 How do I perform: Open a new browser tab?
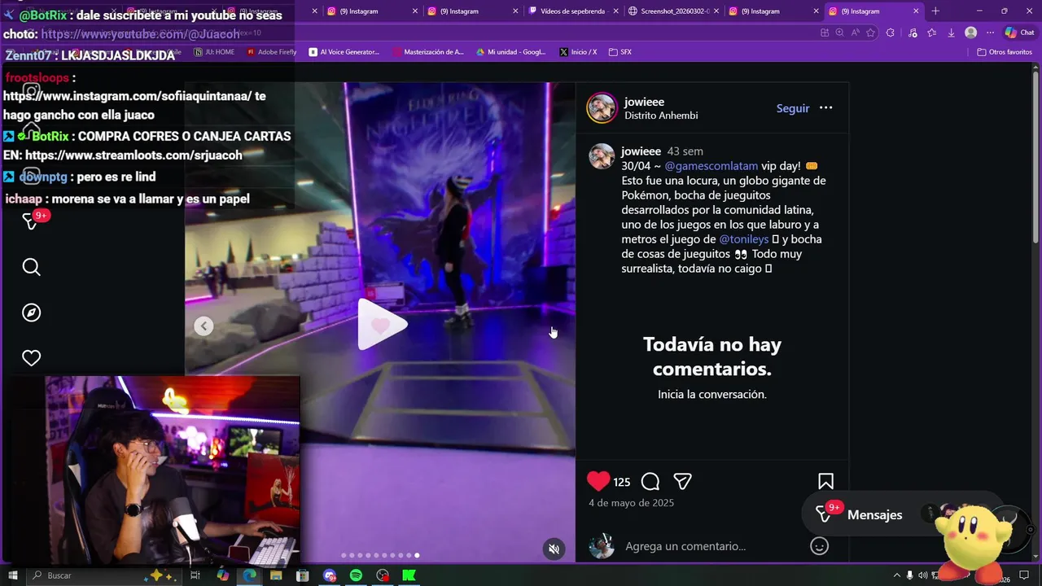tap(935, 11)
